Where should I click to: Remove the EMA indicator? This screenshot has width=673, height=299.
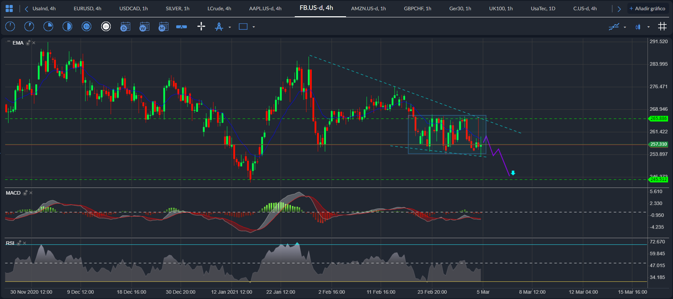pos(34,43)
